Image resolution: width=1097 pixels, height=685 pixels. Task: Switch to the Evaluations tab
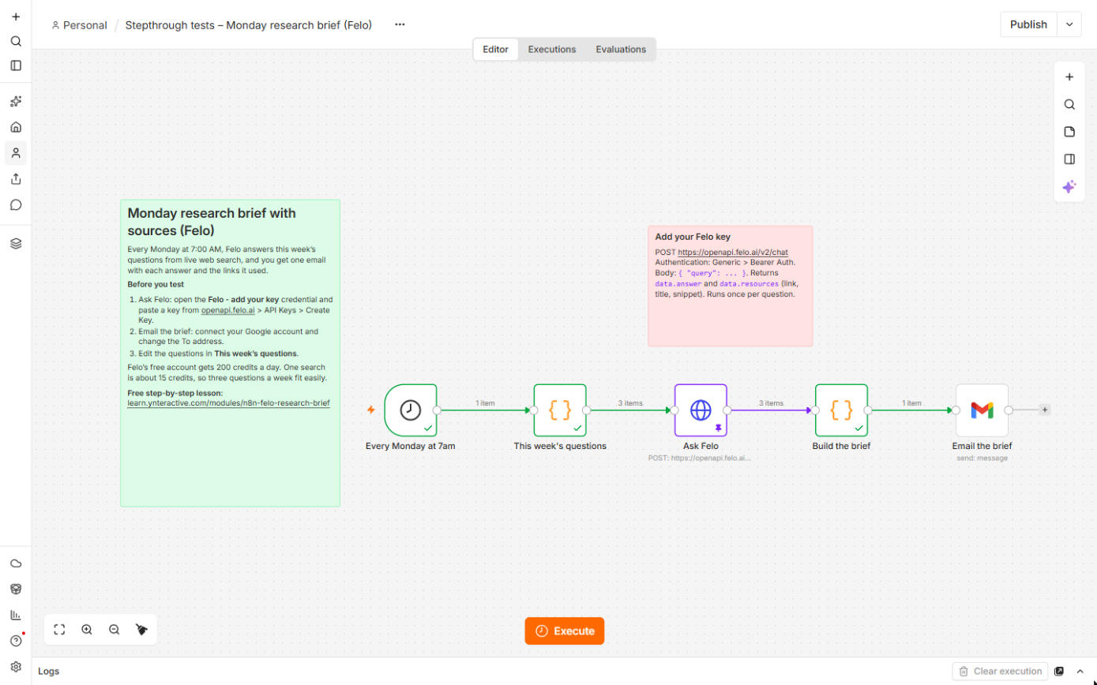click(x=621, y=49)
